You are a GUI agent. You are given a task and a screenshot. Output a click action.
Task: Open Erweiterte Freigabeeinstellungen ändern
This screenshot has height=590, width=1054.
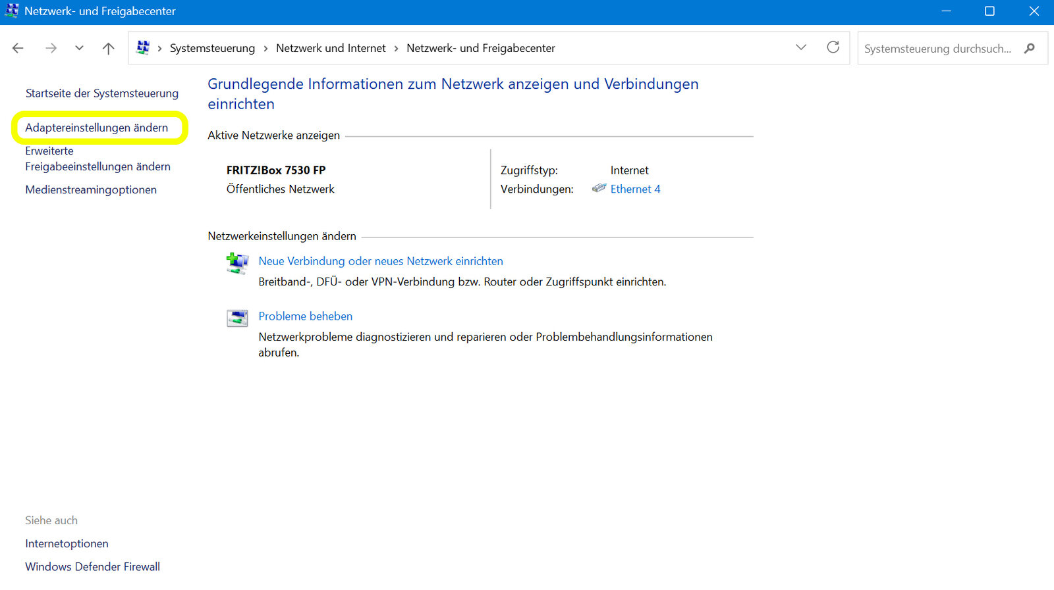97,159
